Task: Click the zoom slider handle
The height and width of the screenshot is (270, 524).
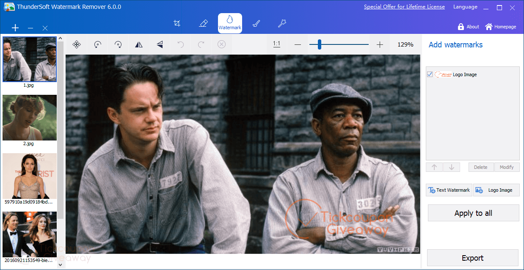Action: 320,44
